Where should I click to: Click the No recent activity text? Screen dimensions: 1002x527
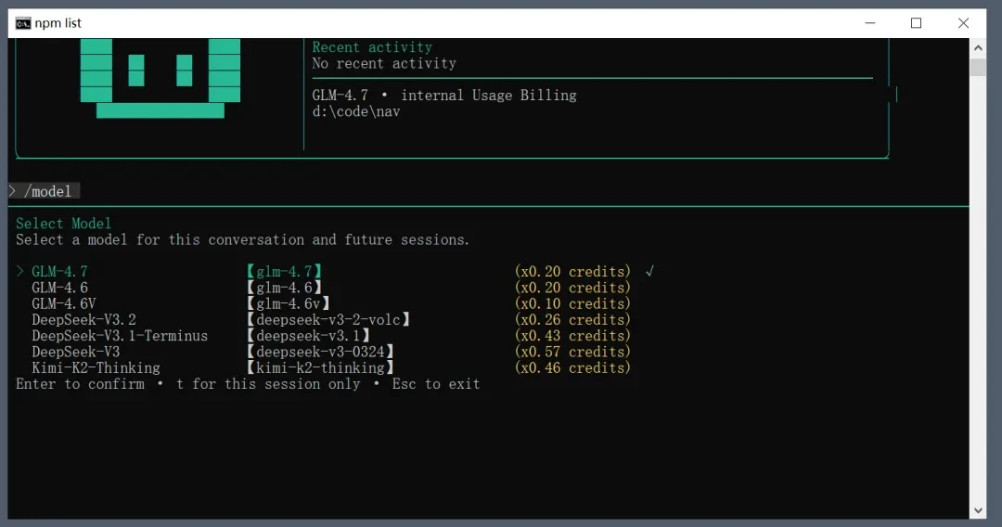click(x=384, y=63)
